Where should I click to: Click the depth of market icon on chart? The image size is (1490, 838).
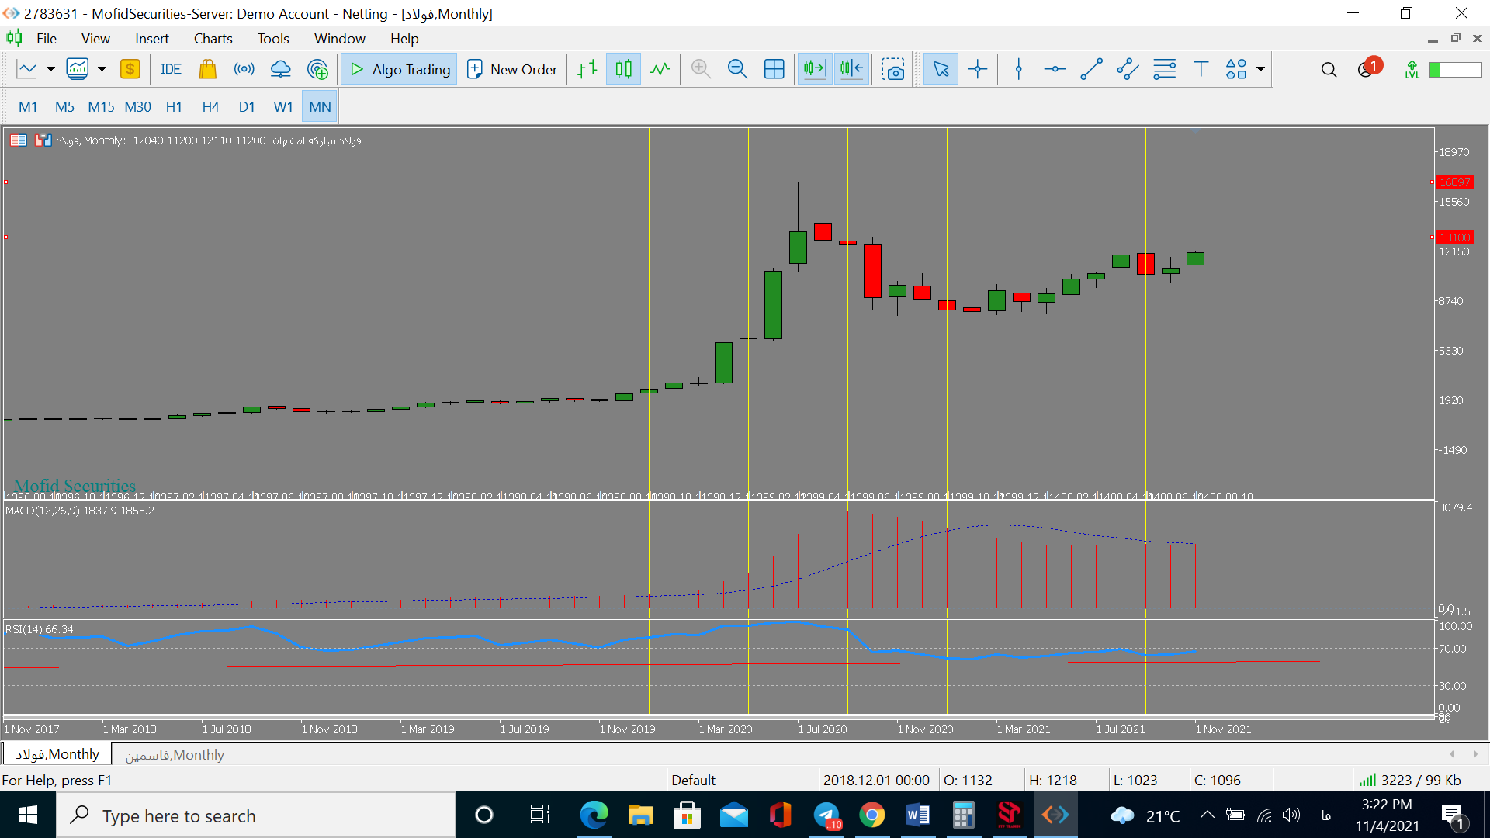click(x=43, y=140)
